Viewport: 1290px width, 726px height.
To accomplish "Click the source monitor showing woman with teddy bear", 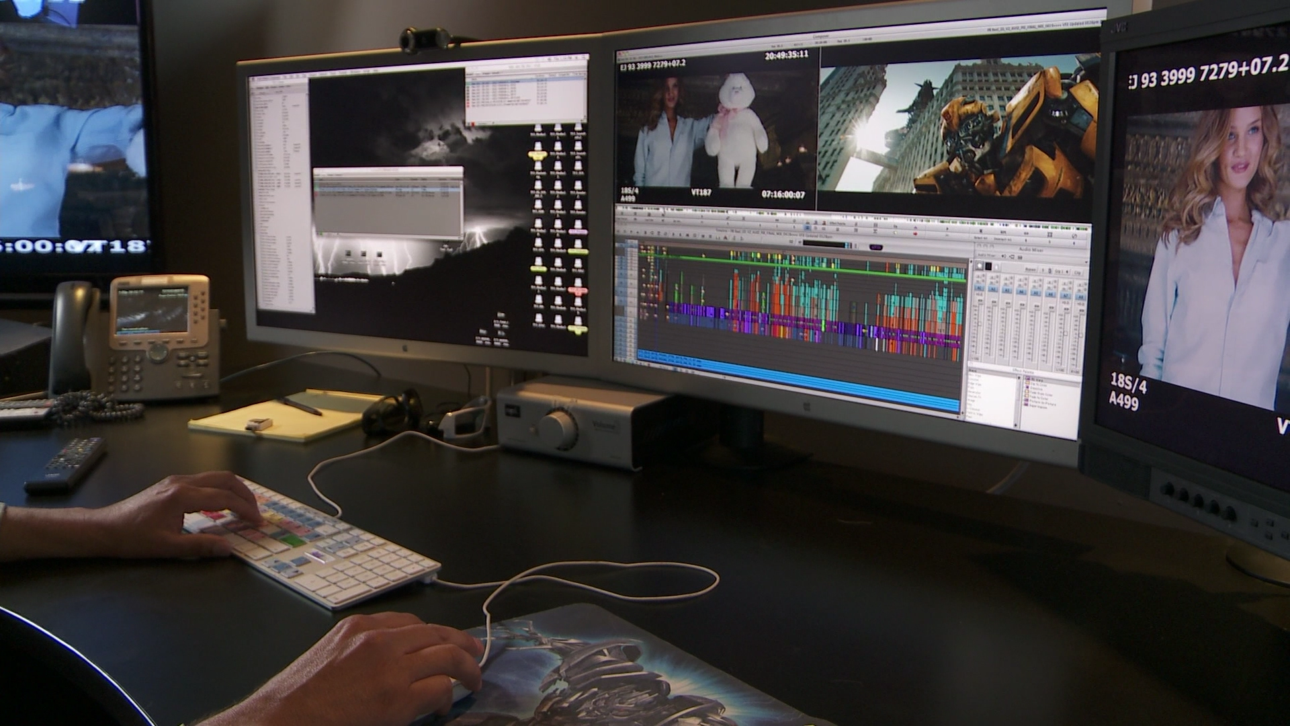I will point(717,129).
